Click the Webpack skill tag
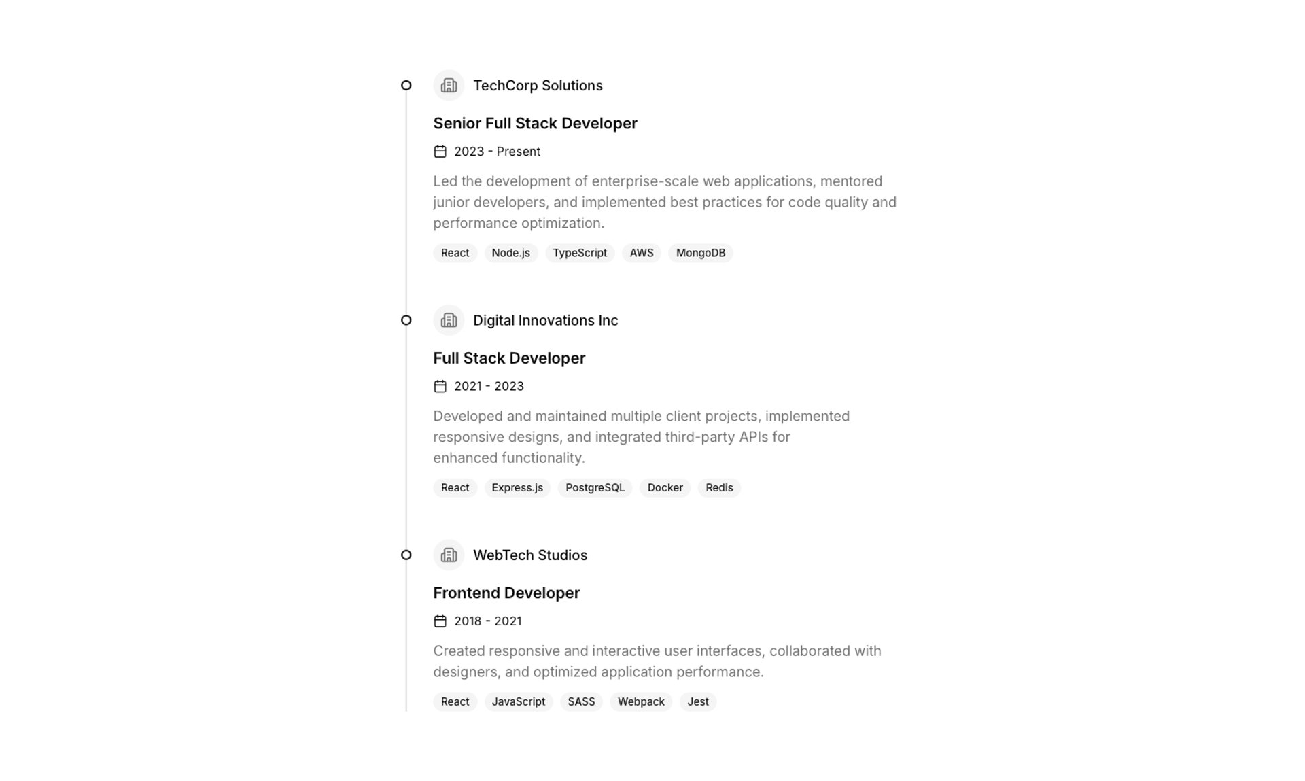1305x781 pixels. coord(641,702)
